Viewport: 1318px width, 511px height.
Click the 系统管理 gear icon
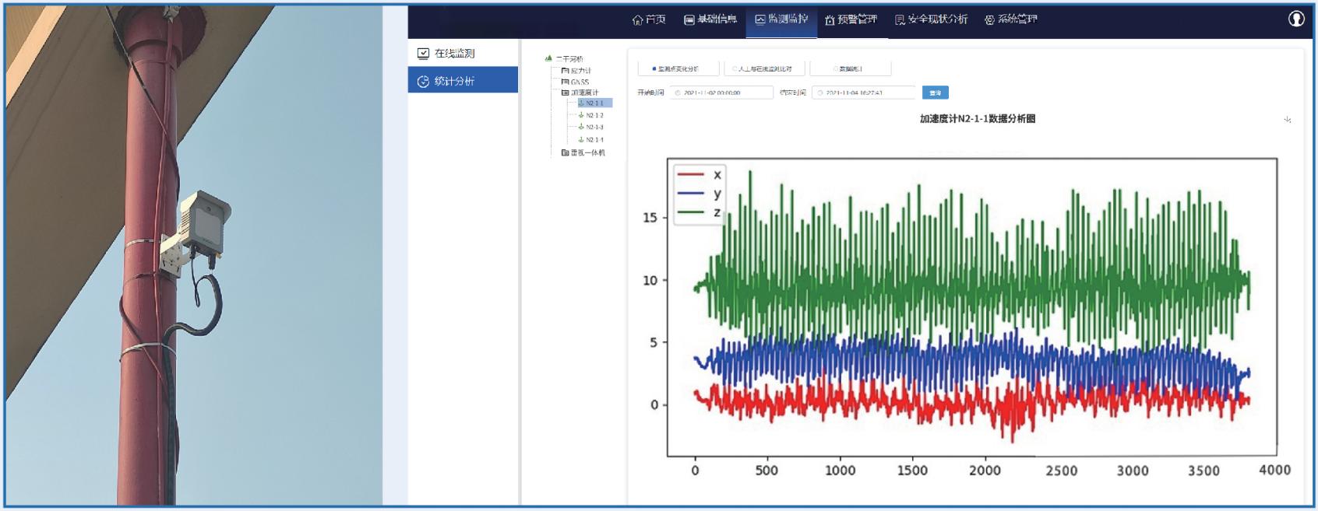click(989, 19)
